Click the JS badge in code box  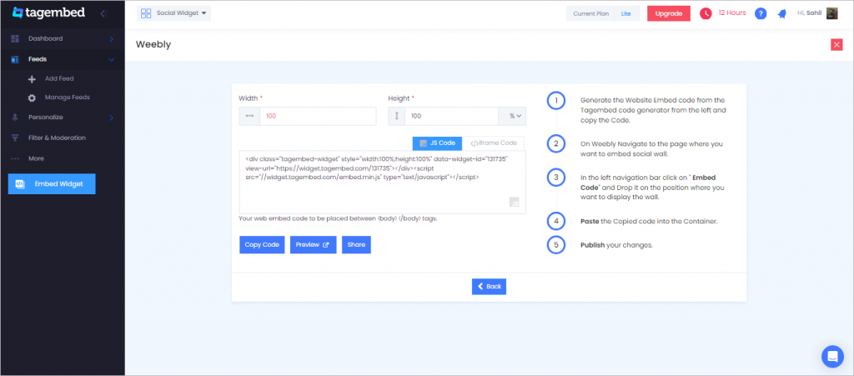514,203
